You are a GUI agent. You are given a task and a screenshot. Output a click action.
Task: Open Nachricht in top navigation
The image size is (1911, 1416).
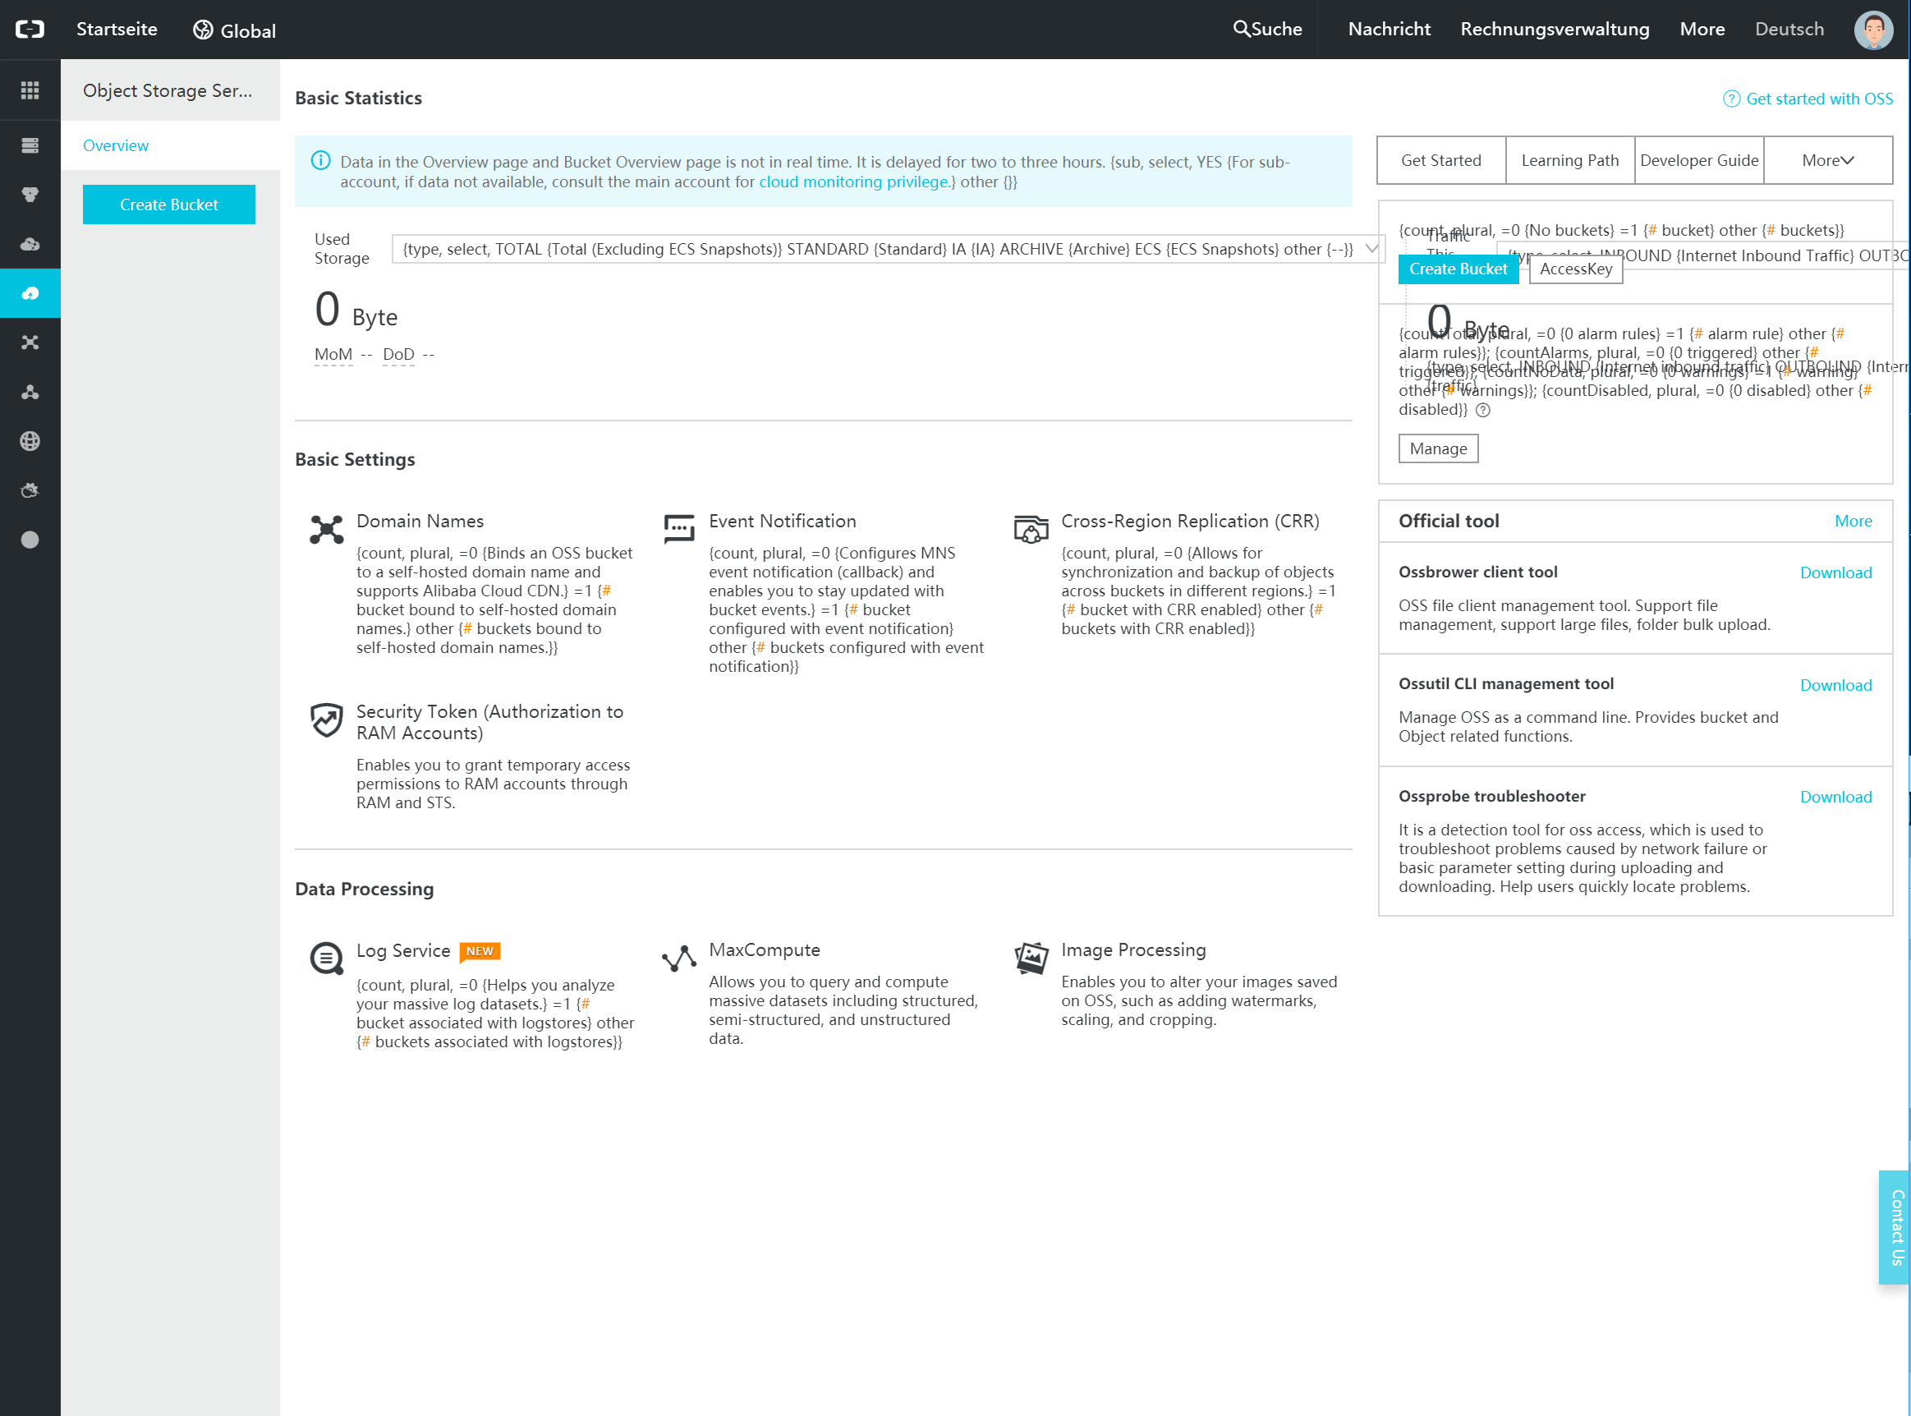1390,29
